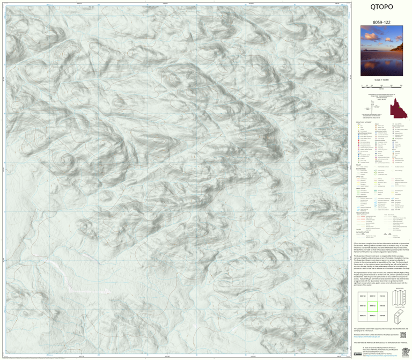Click the map sheet number 8059-122

pyautogui.click(x=381, y=23)
